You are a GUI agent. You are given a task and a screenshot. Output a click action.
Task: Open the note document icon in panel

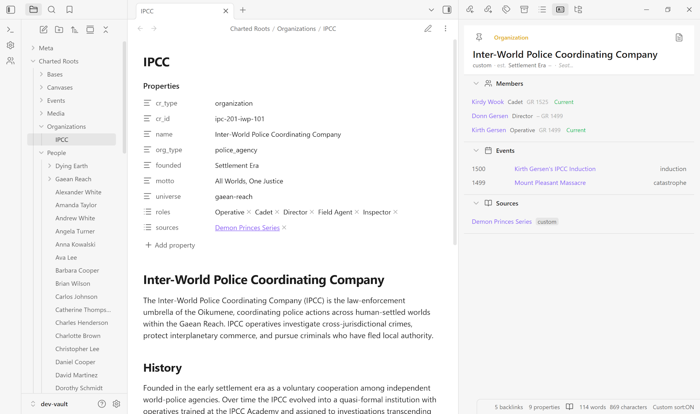679,38
